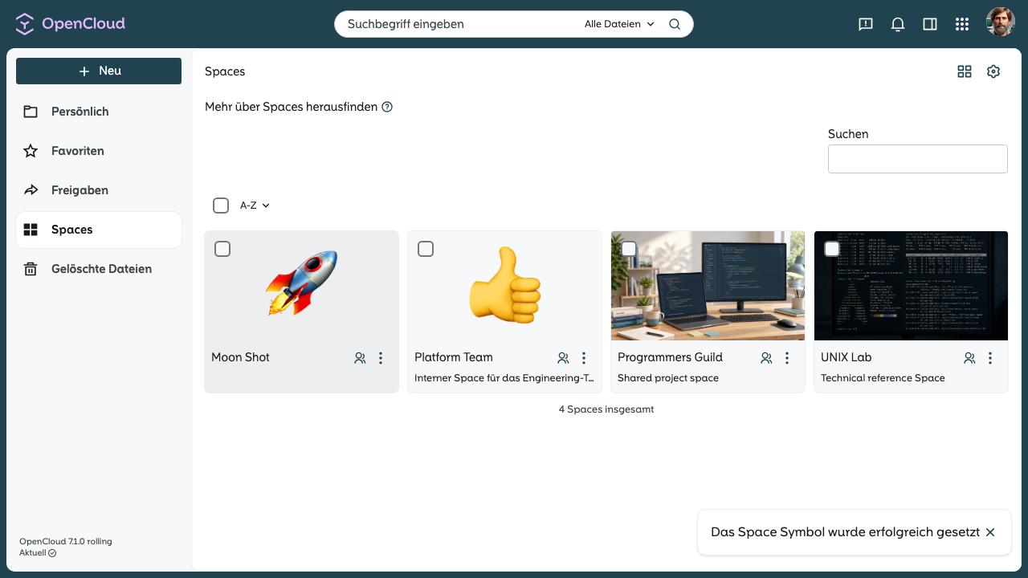Screen dimensions: 1028x578
Task: Open the notifications bell
Action: (x=898, y=24)
